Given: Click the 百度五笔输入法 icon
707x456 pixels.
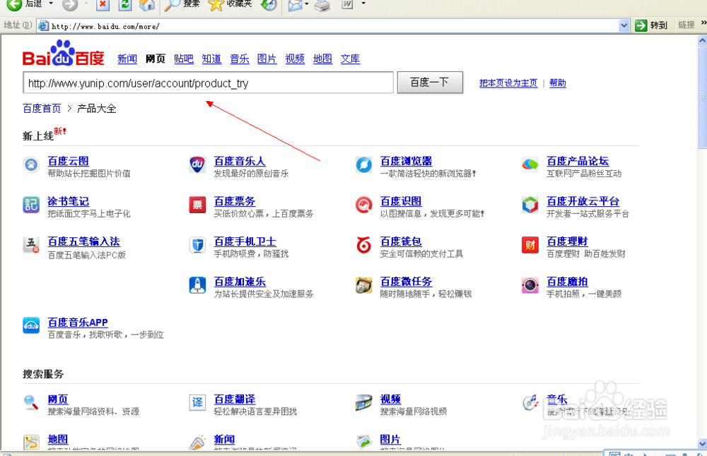Looking at the screenshot, I should [x=31, y=245].
